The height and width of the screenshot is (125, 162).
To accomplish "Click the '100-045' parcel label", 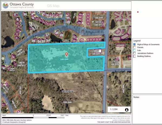I will click(96, 54).
